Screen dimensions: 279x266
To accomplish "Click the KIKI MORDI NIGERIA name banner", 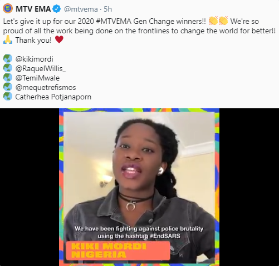I will [118, 250].
